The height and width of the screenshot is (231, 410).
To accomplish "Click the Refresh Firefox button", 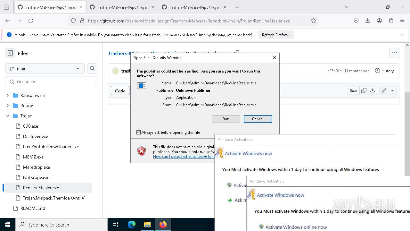I will tap(276, 35).
